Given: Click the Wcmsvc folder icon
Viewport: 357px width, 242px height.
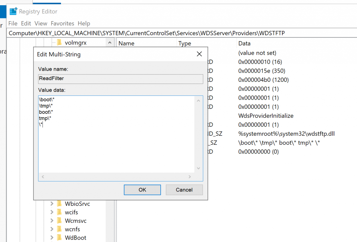Looking at the screenshot, I should pyautogui.click(x=59, y=220).
